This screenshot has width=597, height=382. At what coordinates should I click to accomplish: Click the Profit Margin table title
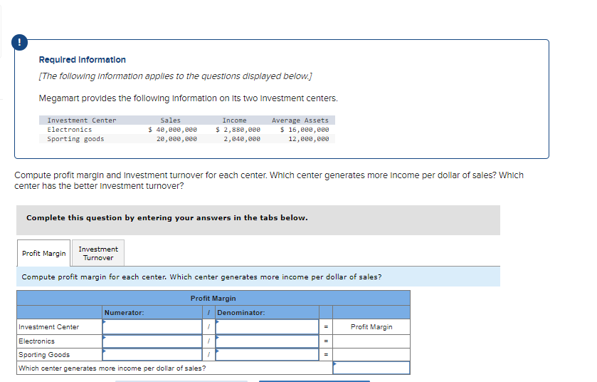[213, 298]
